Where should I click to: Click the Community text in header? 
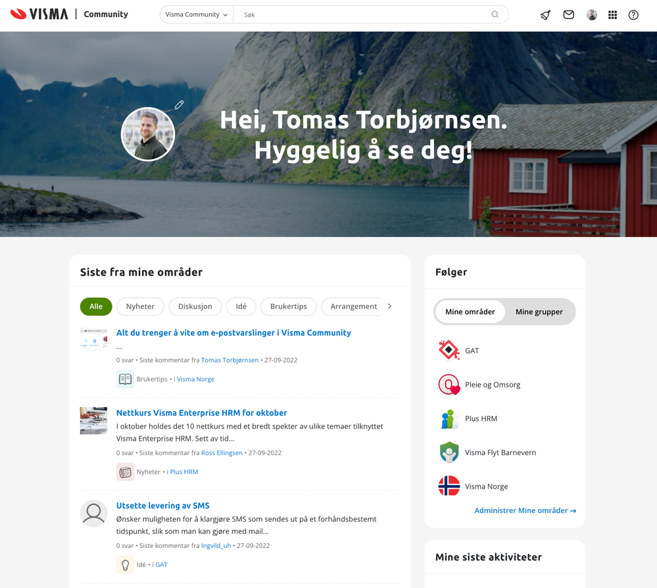pyautogui.click(x=106, y=14)
